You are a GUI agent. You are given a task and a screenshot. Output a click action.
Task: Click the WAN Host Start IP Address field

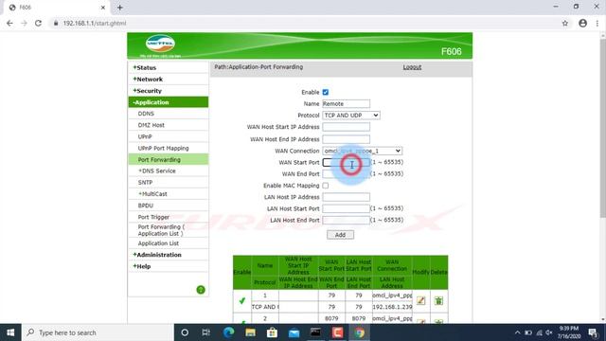point(346,127)
